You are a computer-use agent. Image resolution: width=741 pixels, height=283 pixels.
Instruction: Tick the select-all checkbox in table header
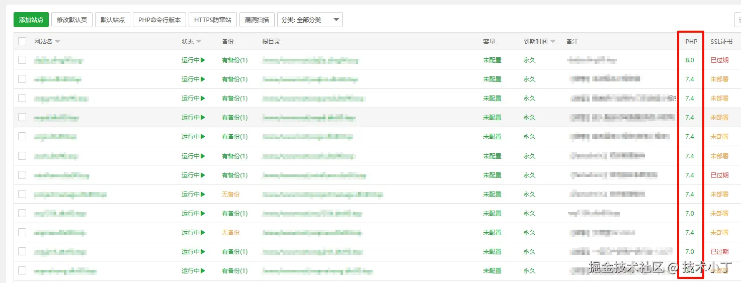(x=22, y=41)
